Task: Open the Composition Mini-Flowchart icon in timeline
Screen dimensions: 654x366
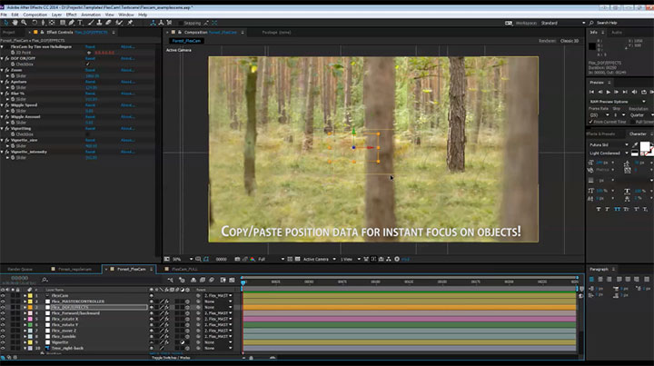Action: [170, 280]
